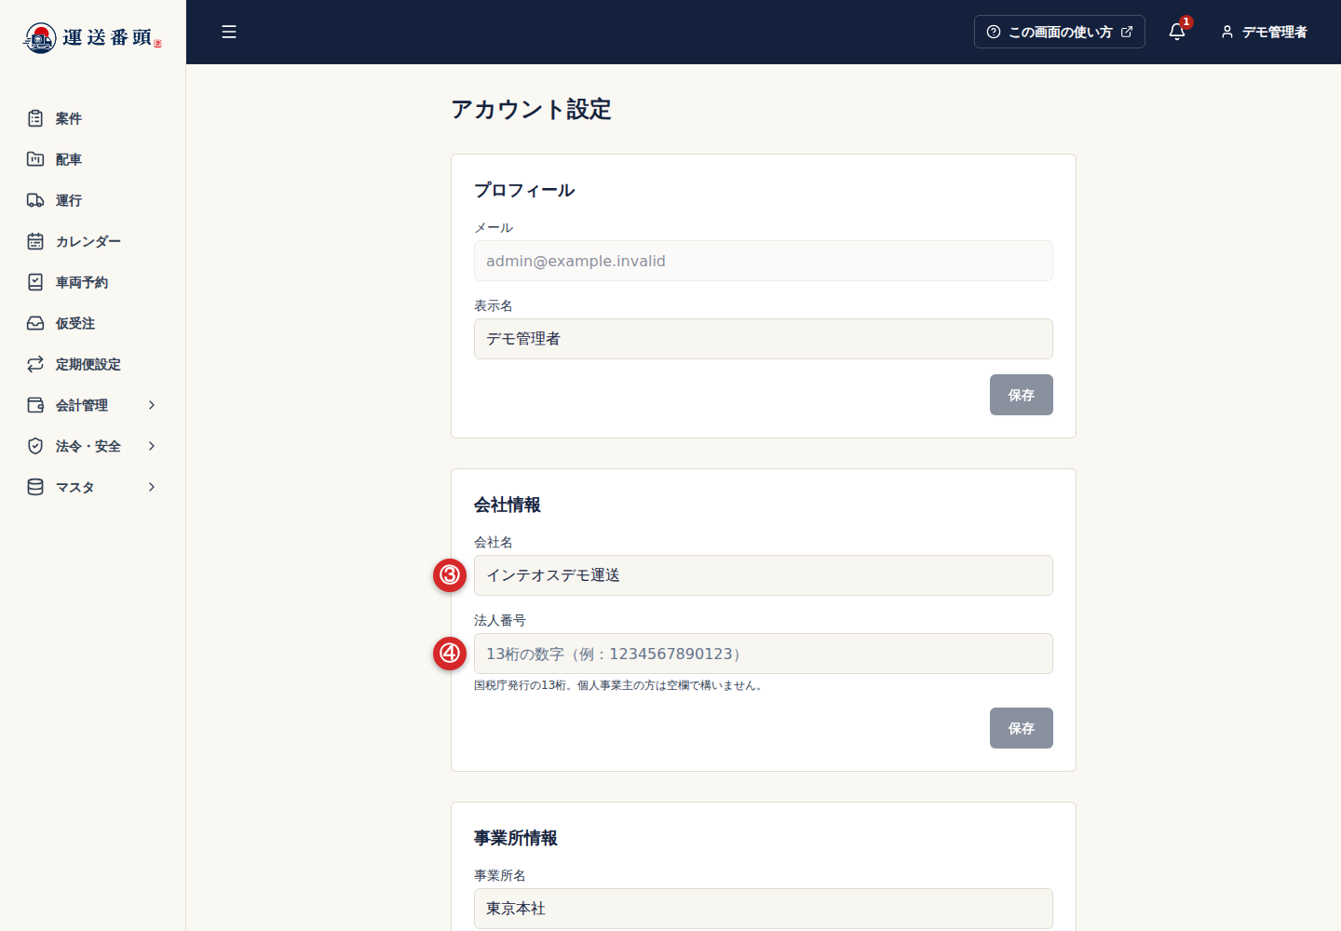Click the 法令・安全 shield icon
The width and height of the screenshot is (1341, 931).
pyautogui.click(x=35, y=446)
